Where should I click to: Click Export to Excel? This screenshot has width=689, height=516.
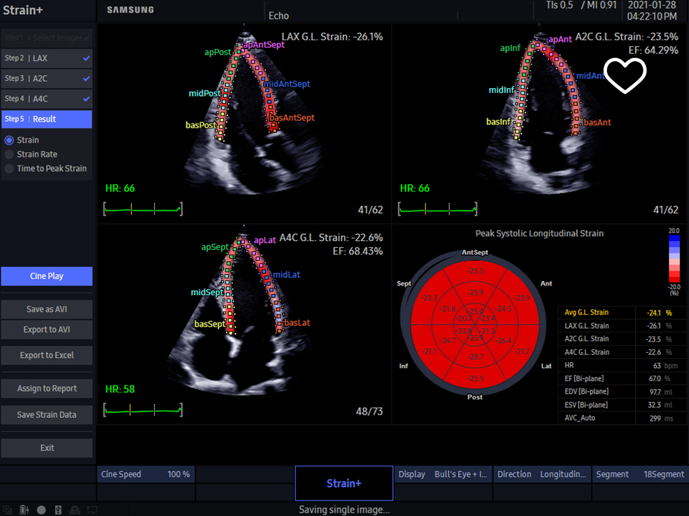coord(46,355)
